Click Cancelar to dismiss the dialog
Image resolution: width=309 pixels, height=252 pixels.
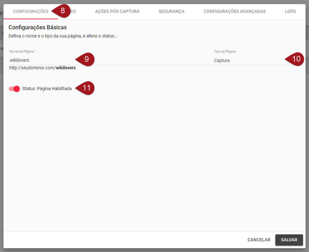click(x=259, y=240)
